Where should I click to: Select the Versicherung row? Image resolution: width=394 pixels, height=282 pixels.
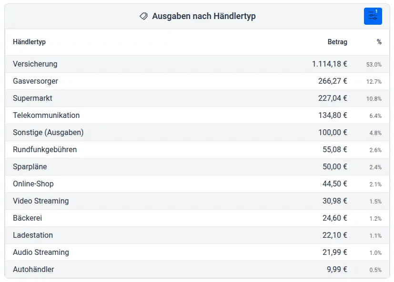tap(191, 64)
